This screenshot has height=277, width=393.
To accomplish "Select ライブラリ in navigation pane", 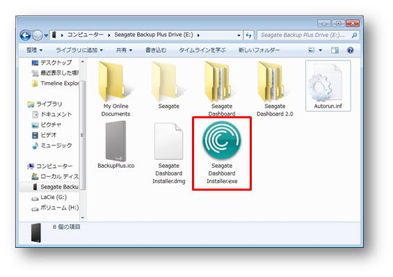I will click(x=45, y=104).
